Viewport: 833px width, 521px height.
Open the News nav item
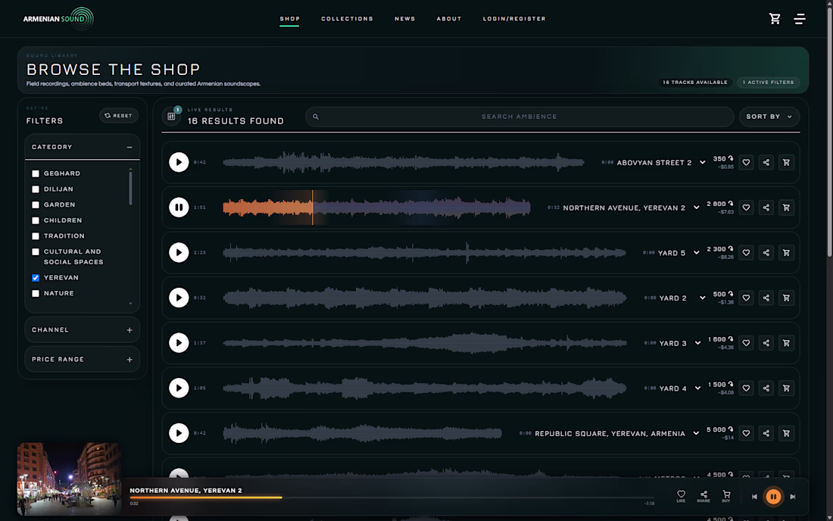tap(405, 19)
